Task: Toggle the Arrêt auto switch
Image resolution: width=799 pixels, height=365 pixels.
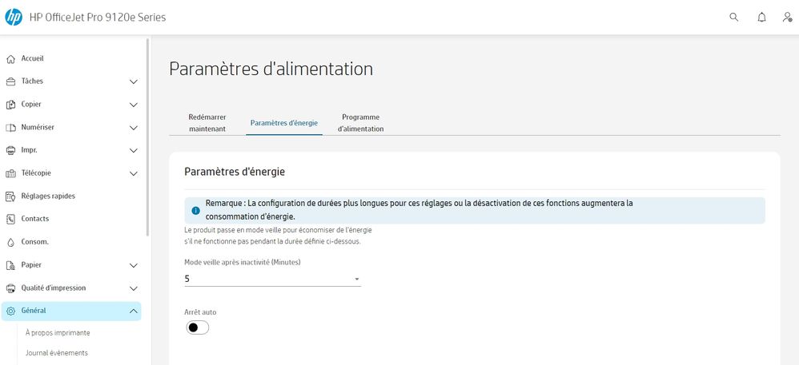Action: click(197, 327)
